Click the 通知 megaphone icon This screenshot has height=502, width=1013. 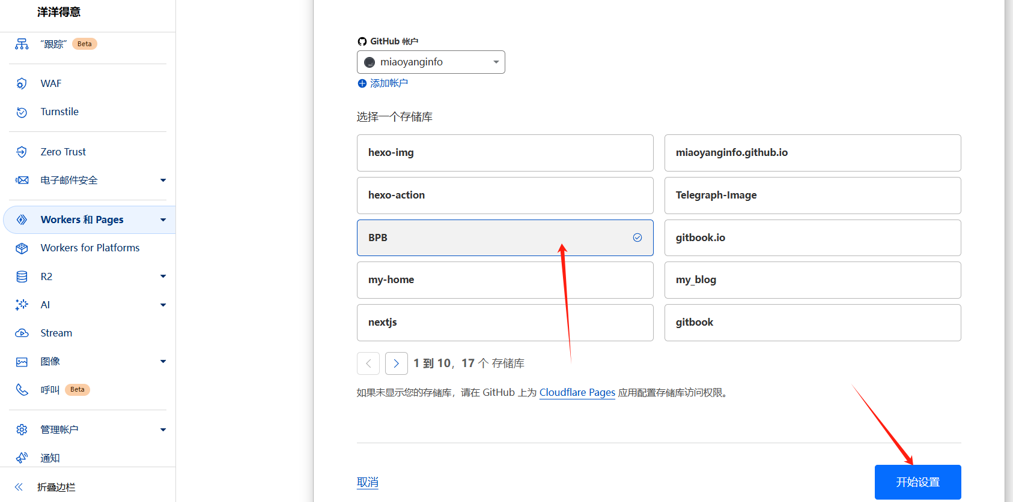pyautogui.click(x=22, y=458)
